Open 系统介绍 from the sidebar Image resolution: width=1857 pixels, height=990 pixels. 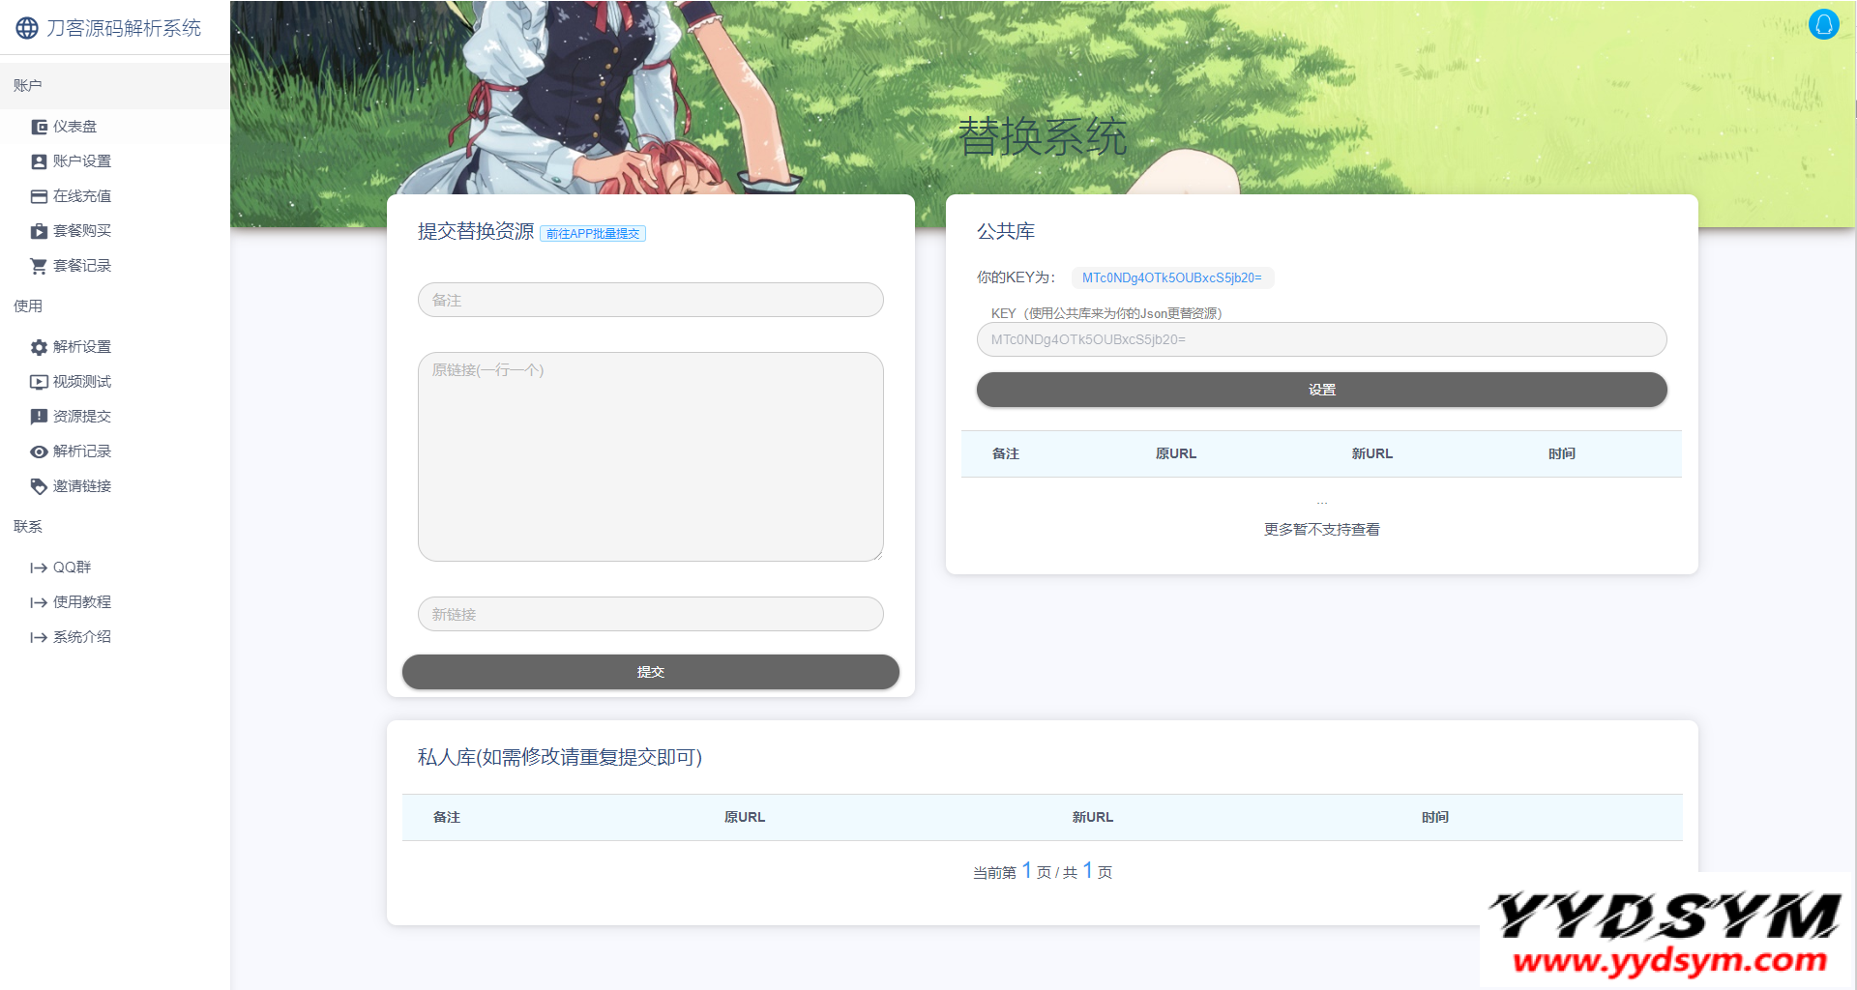[114, 637]
